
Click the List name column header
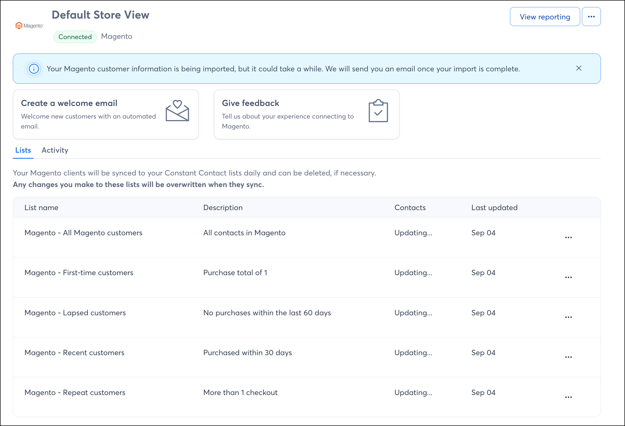click(x=41, y=208)
